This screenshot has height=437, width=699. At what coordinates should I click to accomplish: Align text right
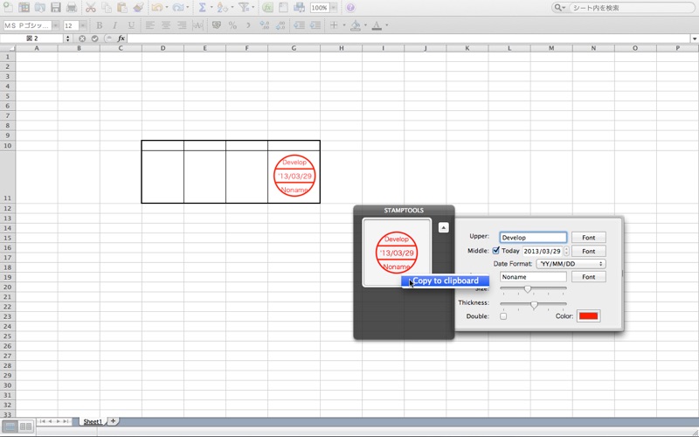(x=182, y=25)
